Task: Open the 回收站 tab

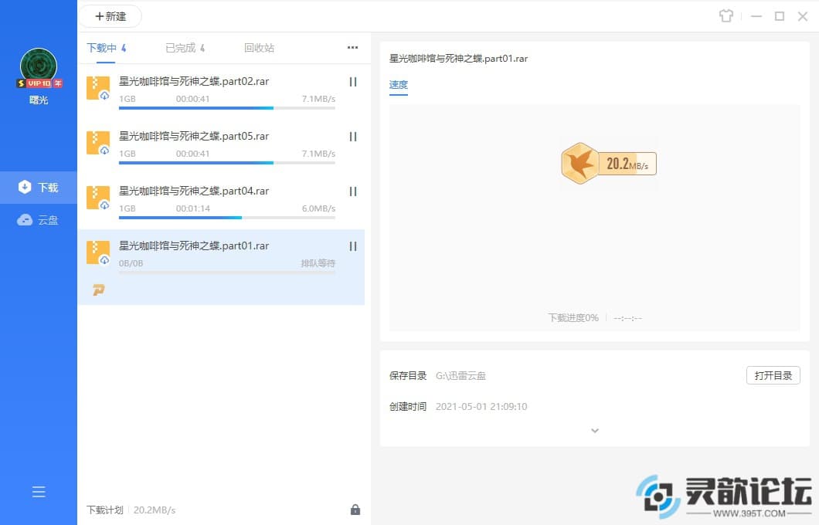Action: (259, 48)
